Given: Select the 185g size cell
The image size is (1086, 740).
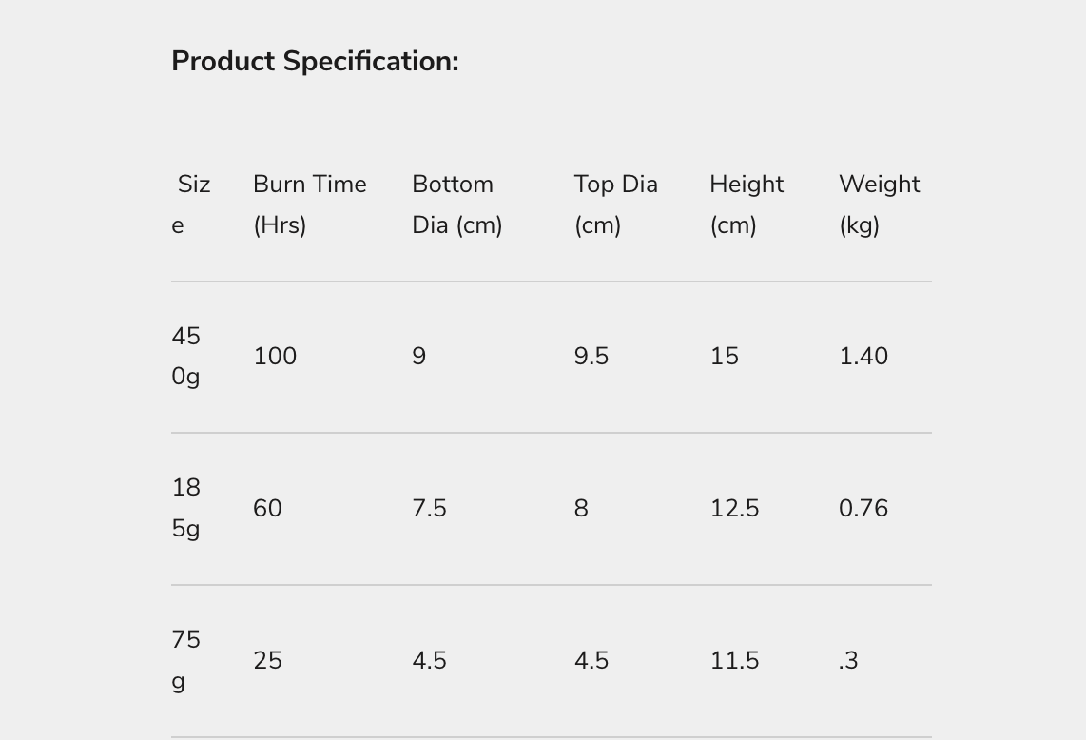Looking at the screenshot, I should [x=186, y=508].
